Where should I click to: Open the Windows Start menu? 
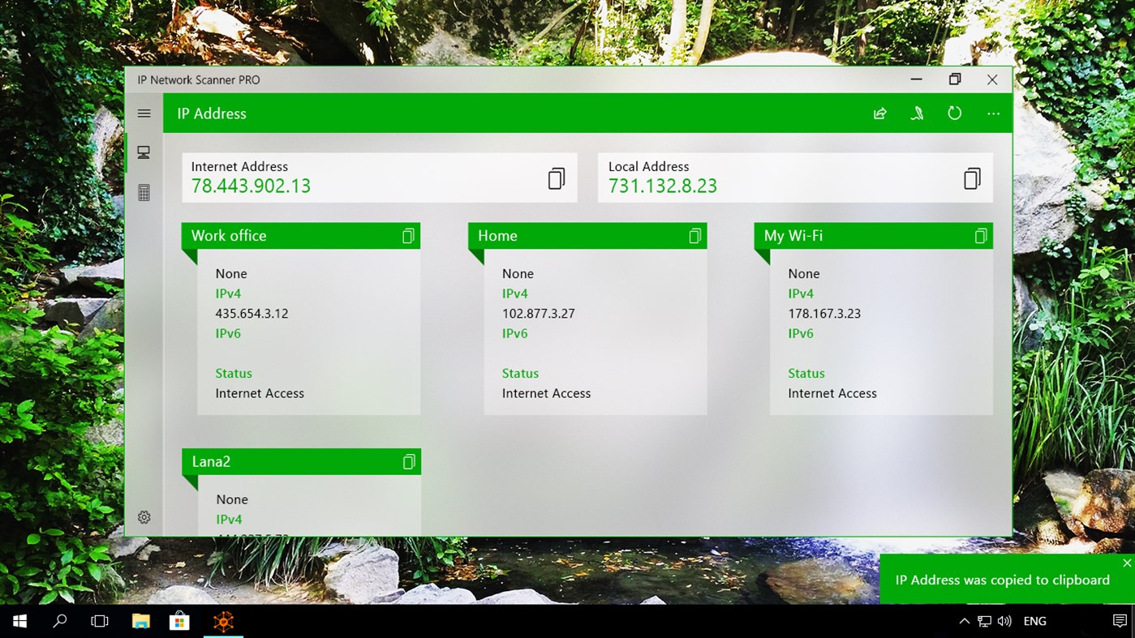click(x=19, y=621)
